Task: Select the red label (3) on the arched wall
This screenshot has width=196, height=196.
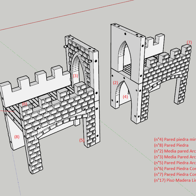Action: coord(76,76)
